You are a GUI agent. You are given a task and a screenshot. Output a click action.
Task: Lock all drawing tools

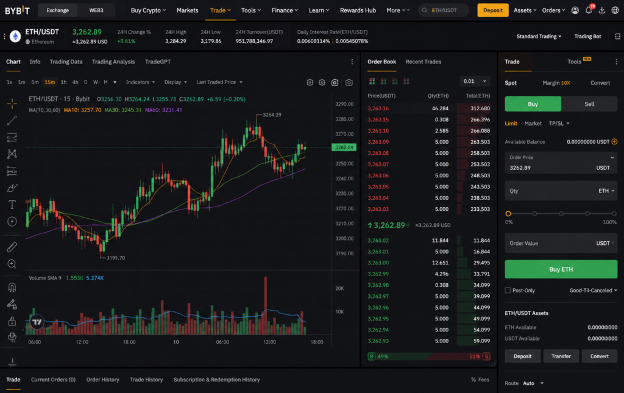coord(12,321)
